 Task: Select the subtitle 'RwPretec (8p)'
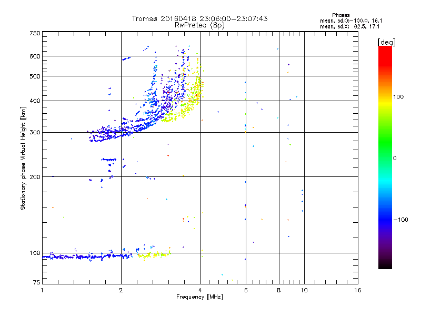(199, 25)
